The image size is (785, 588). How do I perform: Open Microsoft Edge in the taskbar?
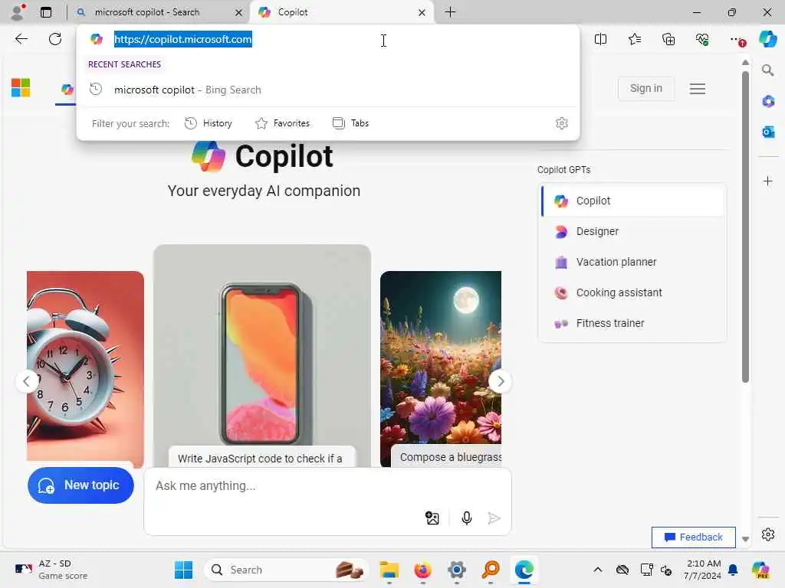pyautogui.click(x=524, y=570)
